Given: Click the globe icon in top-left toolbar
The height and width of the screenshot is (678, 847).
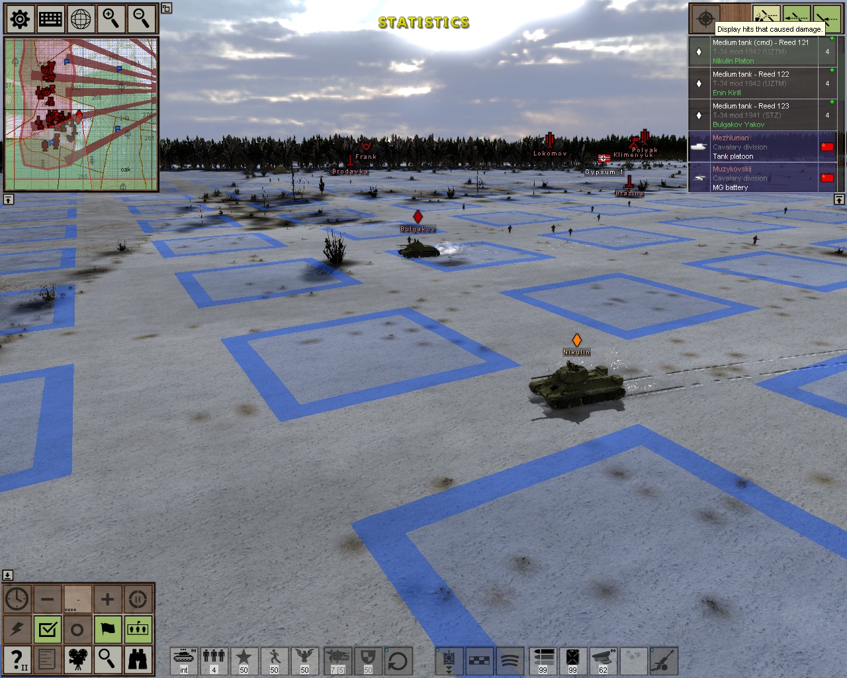Looking at the screenshot, I should click(x=80, y=19).
